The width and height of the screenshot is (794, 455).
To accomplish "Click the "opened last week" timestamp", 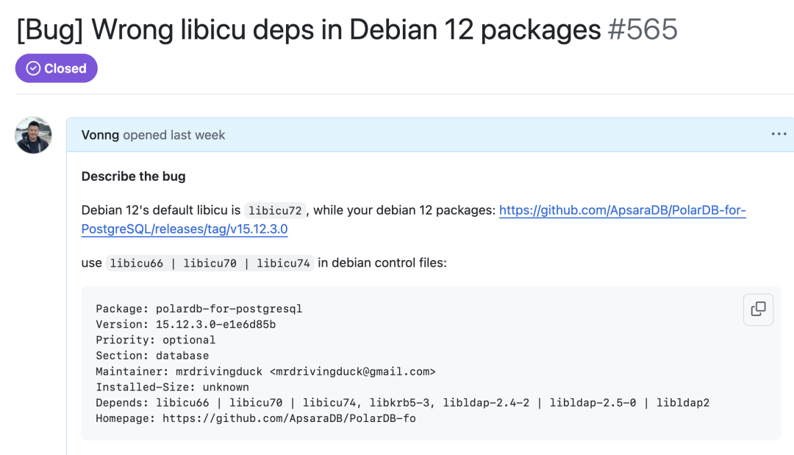I will 174,135.
